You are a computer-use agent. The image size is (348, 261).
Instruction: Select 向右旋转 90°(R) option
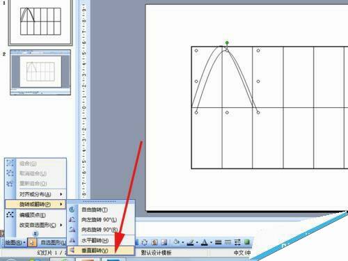101,230
